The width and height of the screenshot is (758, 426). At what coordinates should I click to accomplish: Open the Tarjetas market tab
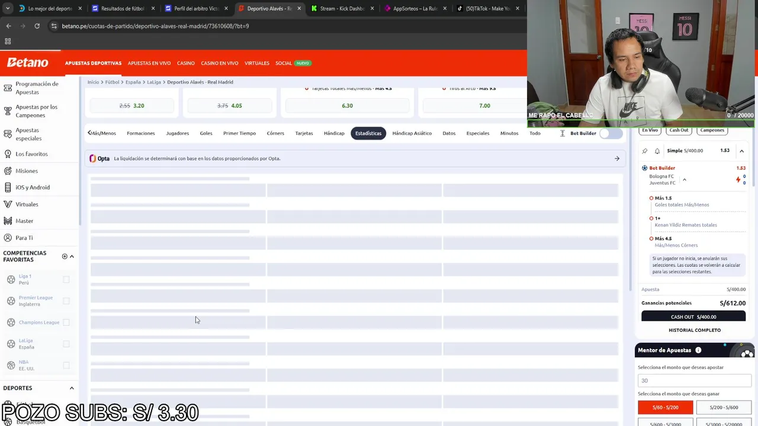pyautogui.click(x=304, y=133)
